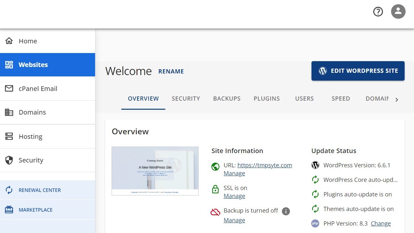Click the Edit WordPress Site button
Image resolution: width=414 pixels, height=233 pixels.
coord(358,71)
